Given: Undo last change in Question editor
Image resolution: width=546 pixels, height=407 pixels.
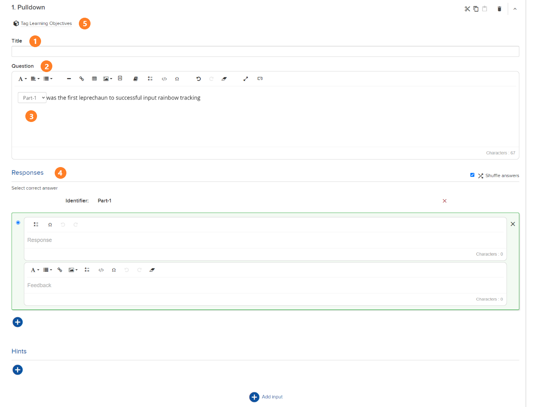Looking at the screenshot, I should click(198, 79).
